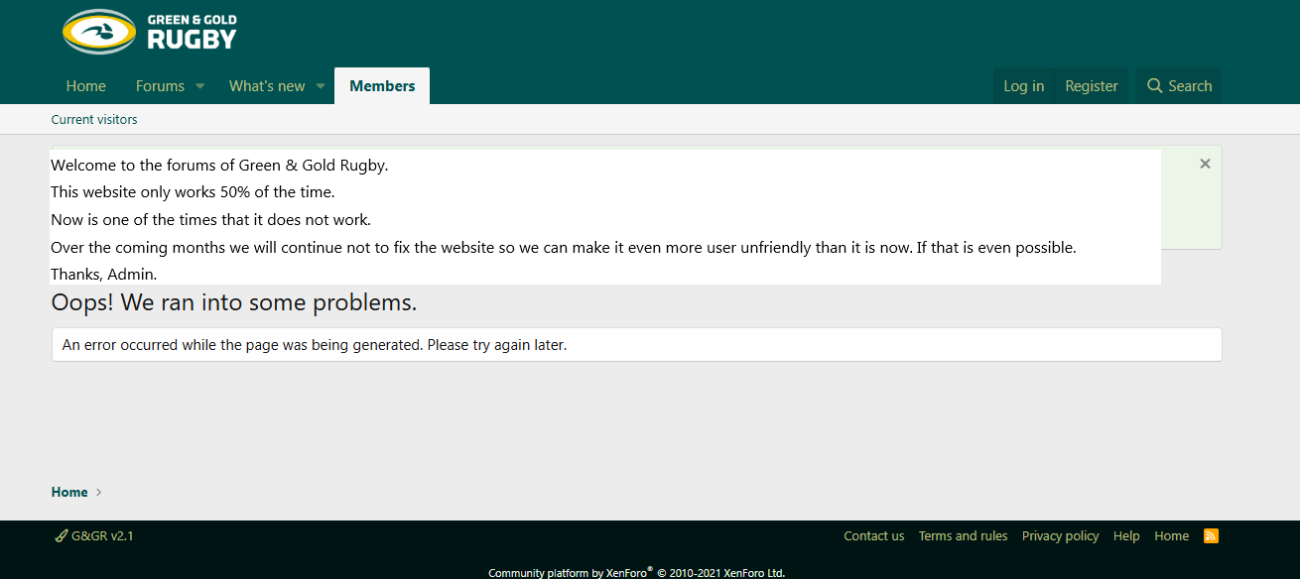Dismiss the welcome notice with the X
The width and height of the screenshot is (1300, 579).
point(1205,164)
